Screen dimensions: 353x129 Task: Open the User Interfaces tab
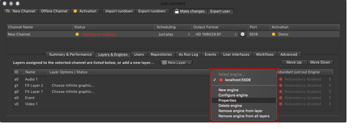[x=236, y=54]
